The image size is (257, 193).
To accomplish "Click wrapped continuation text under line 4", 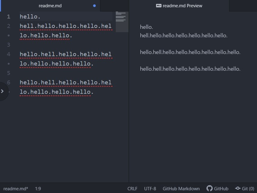I will point(57,64).
